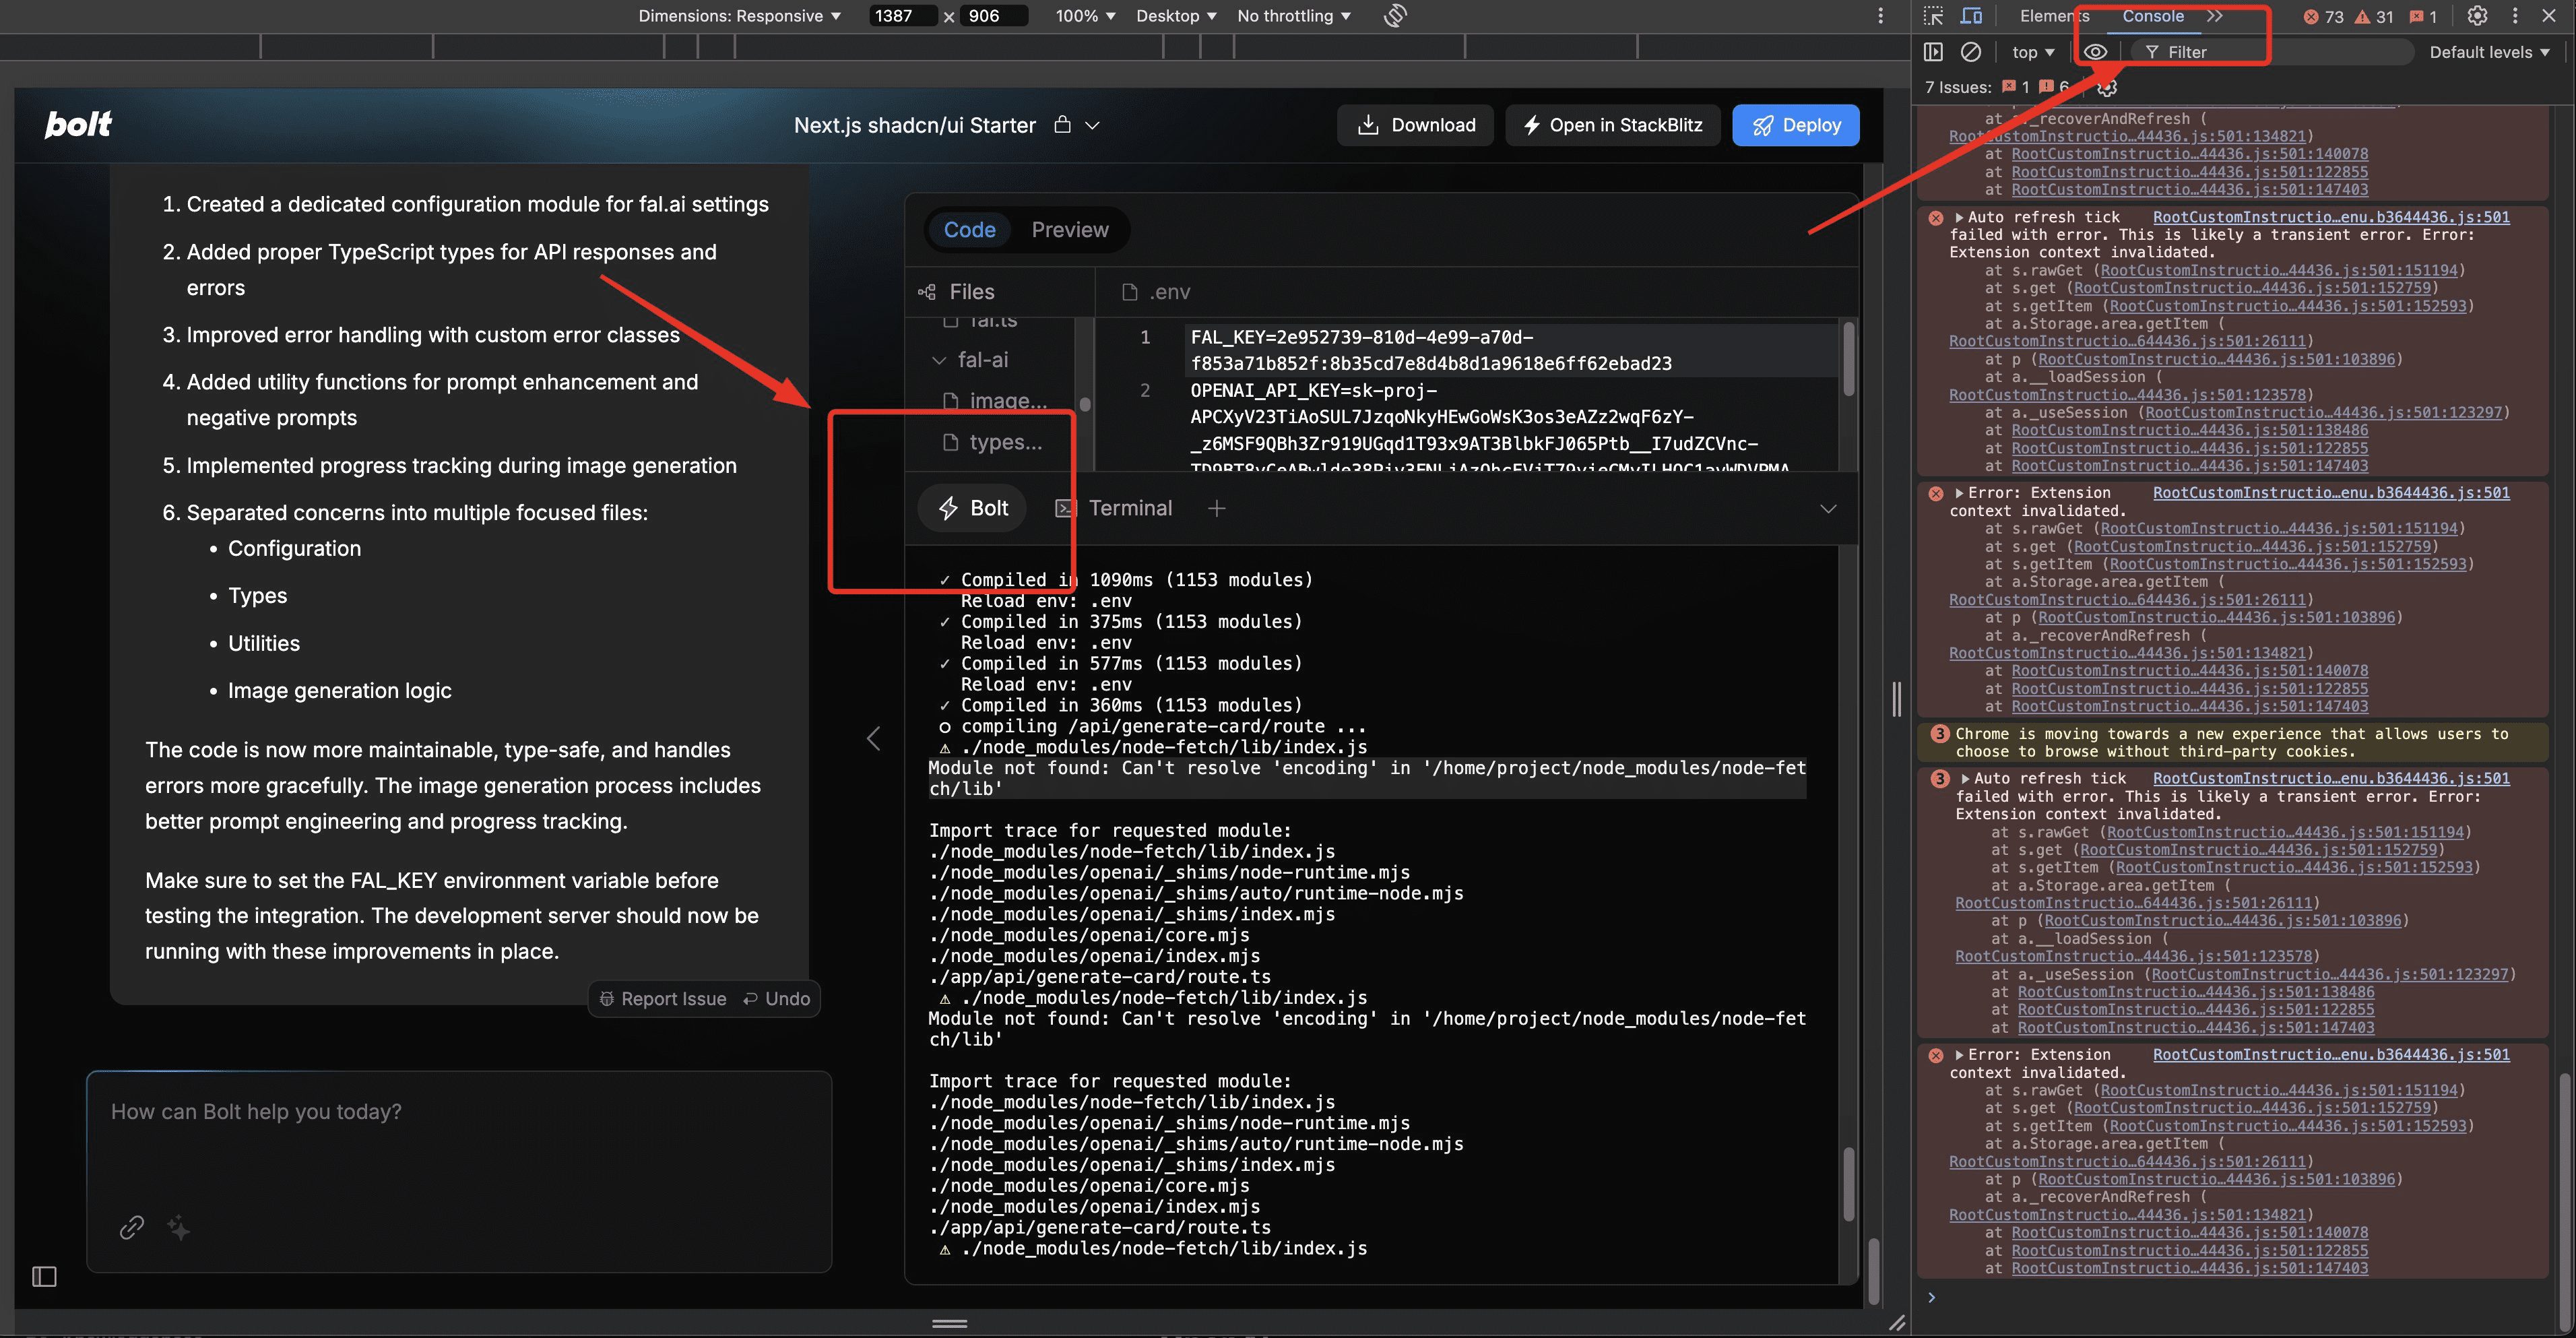Image resolution: width=2576 pixels, height=1338 pixels.
Task: Click the Chrome third-party cookies warning message
Action: 2231,743
